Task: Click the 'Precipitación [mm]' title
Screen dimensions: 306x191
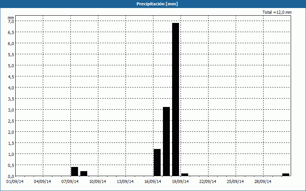Action: [x=157, y=4]
